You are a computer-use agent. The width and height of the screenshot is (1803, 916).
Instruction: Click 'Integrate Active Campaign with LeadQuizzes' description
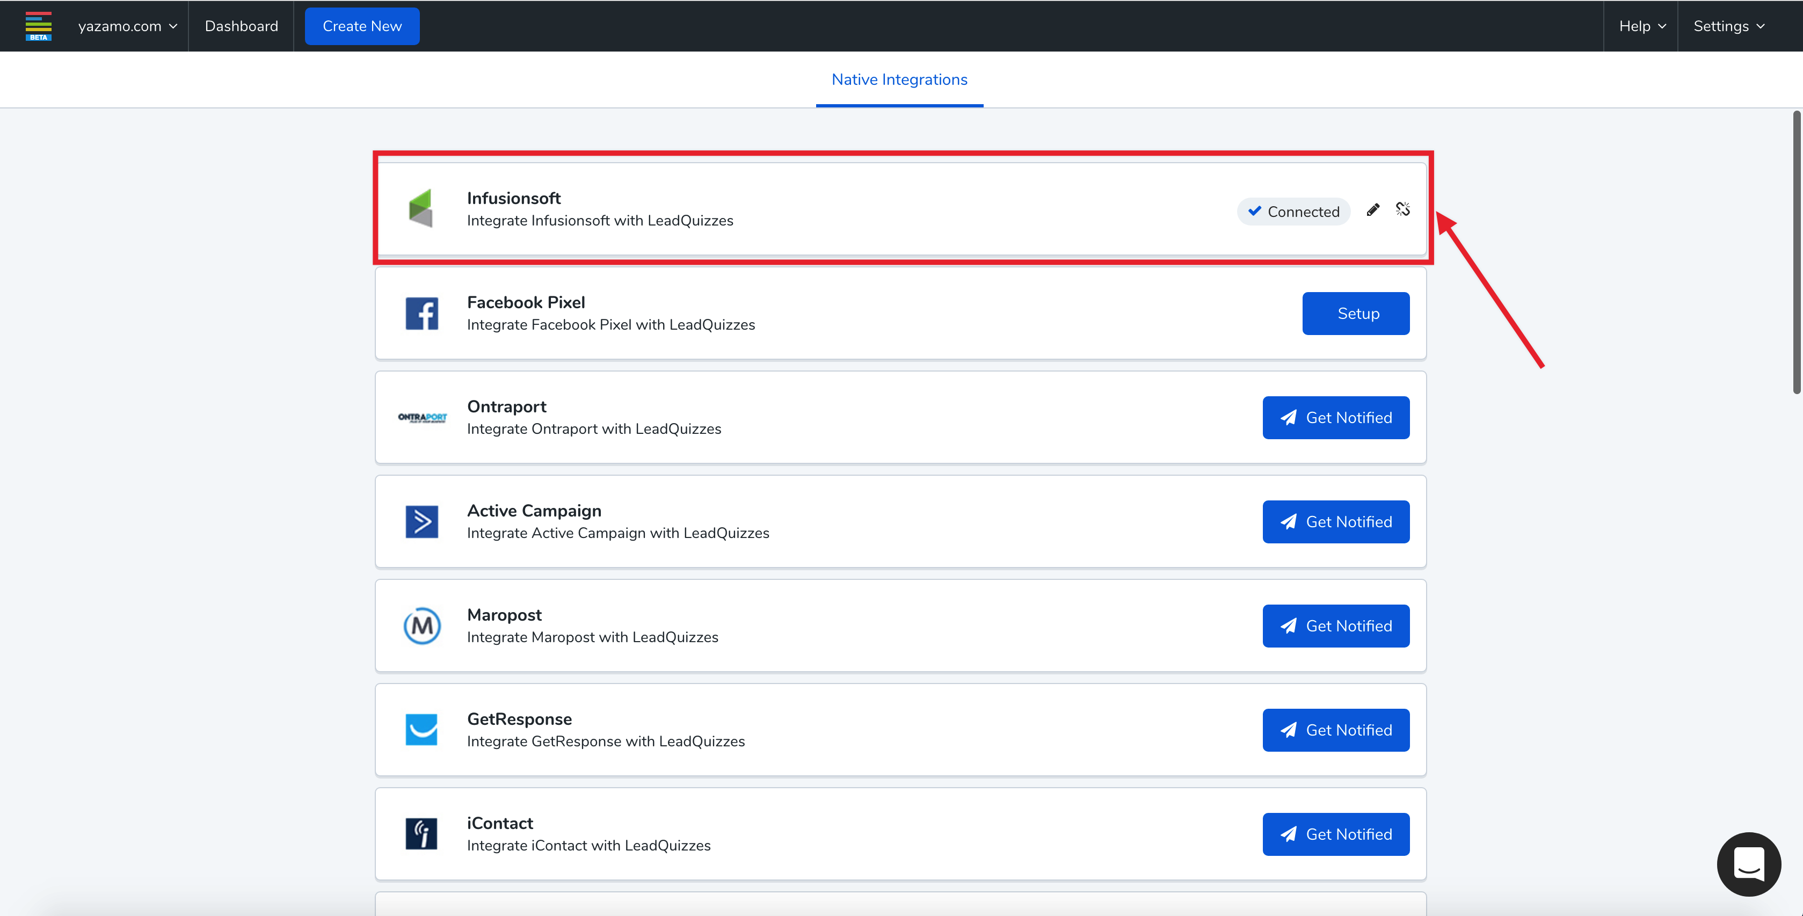coord(618,533)
